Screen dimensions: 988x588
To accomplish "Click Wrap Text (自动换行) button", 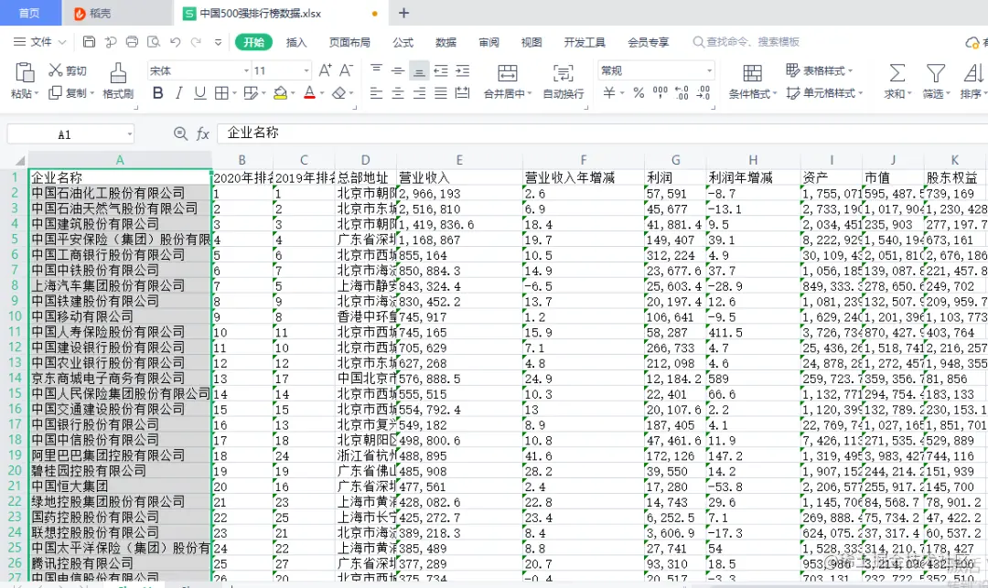I will pyautogui.click(x=564, y=80).
